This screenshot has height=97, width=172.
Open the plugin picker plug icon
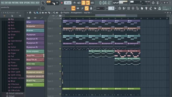[146, 8]
